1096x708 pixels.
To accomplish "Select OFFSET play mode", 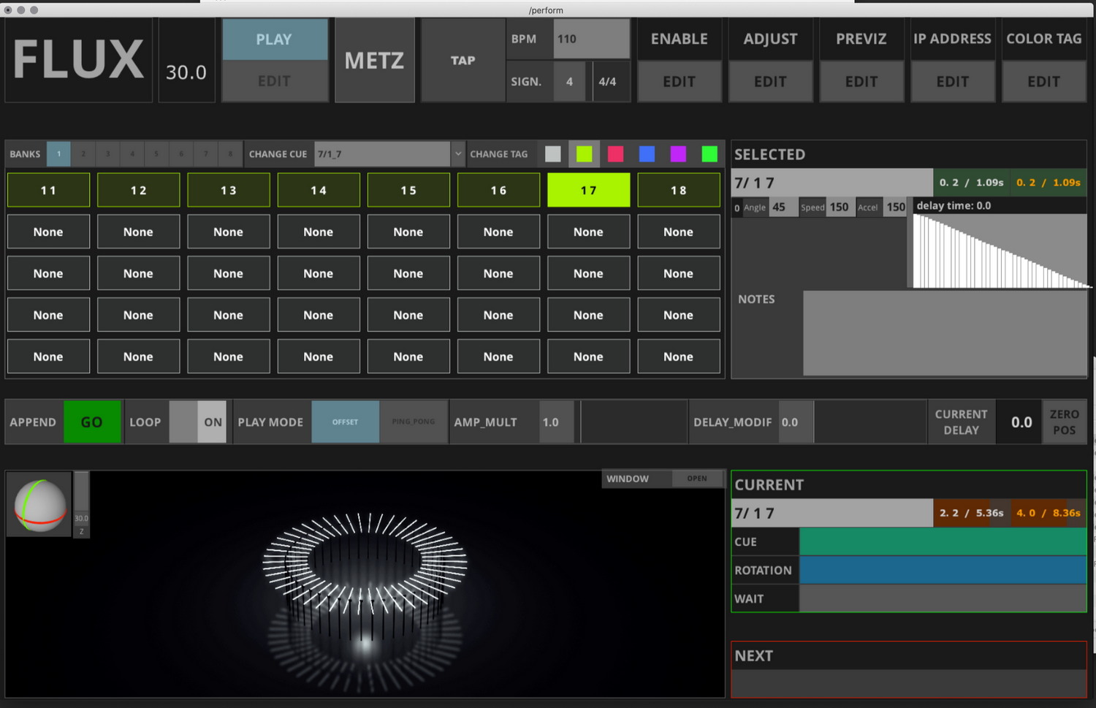I will tap(346, 422).
